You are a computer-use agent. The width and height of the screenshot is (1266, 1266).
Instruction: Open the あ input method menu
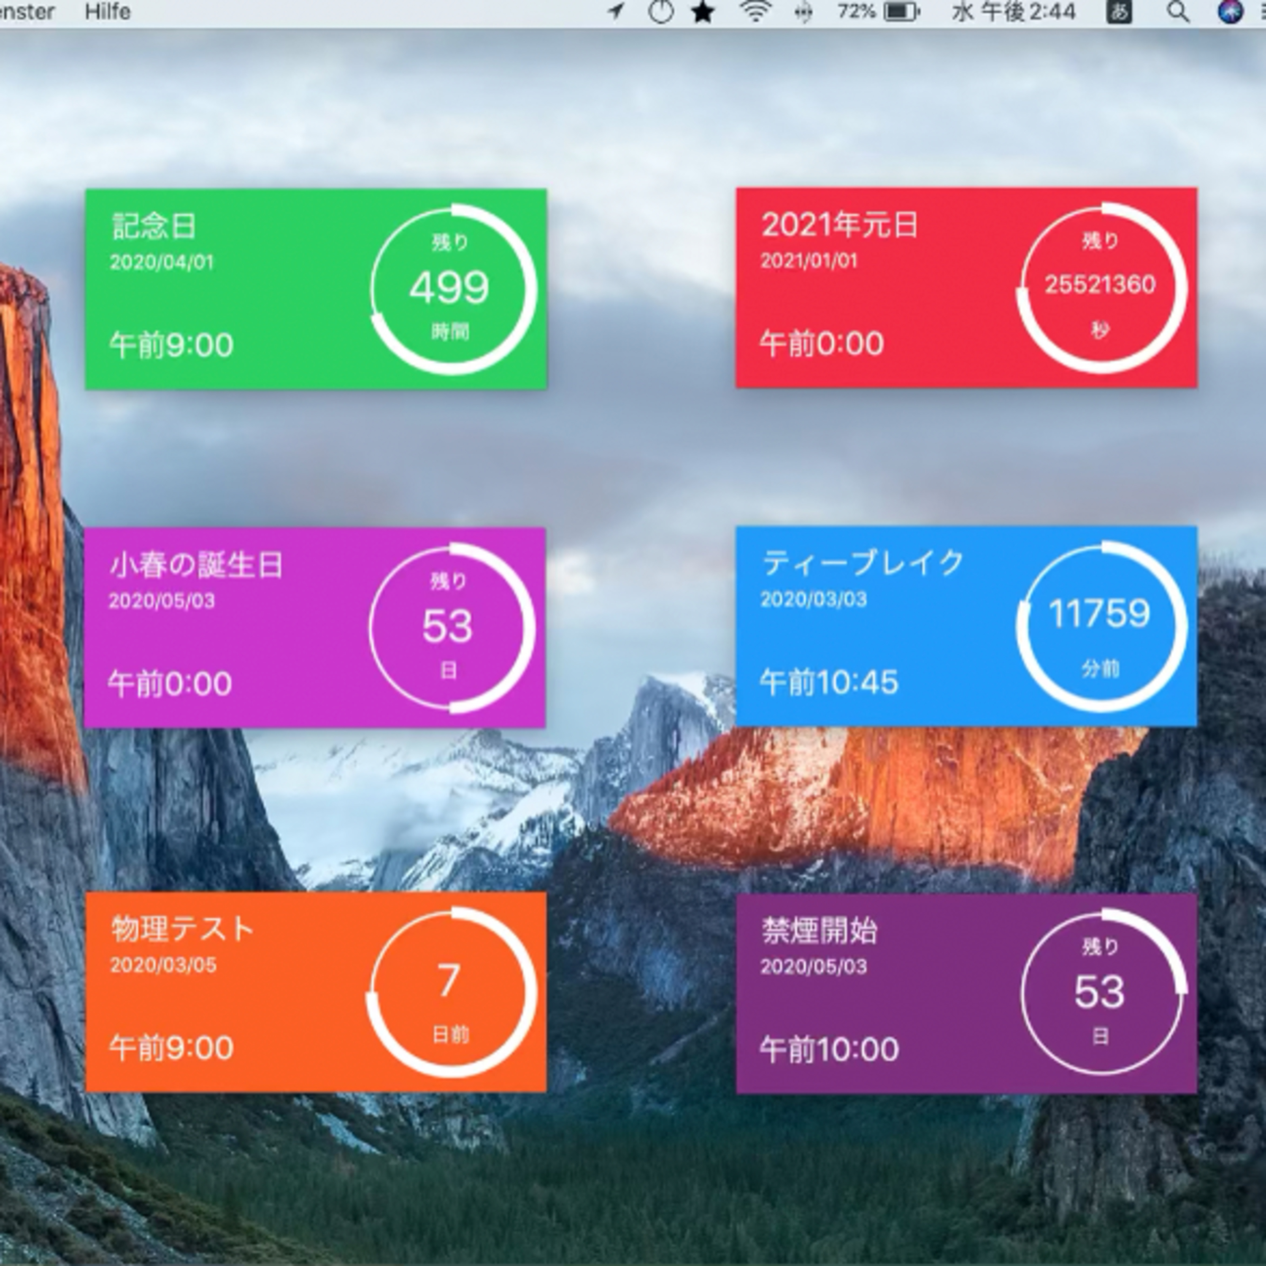(x=1119, y=12)
